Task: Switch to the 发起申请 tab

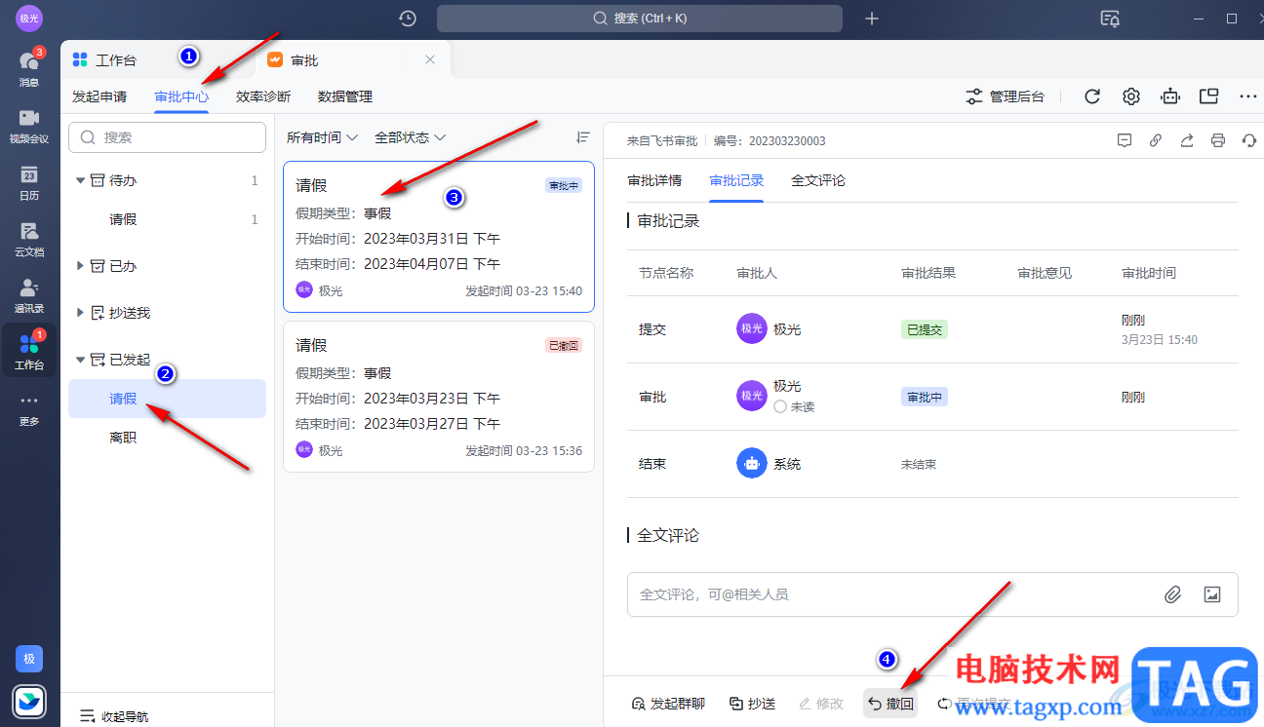Action: pos(99,96)
